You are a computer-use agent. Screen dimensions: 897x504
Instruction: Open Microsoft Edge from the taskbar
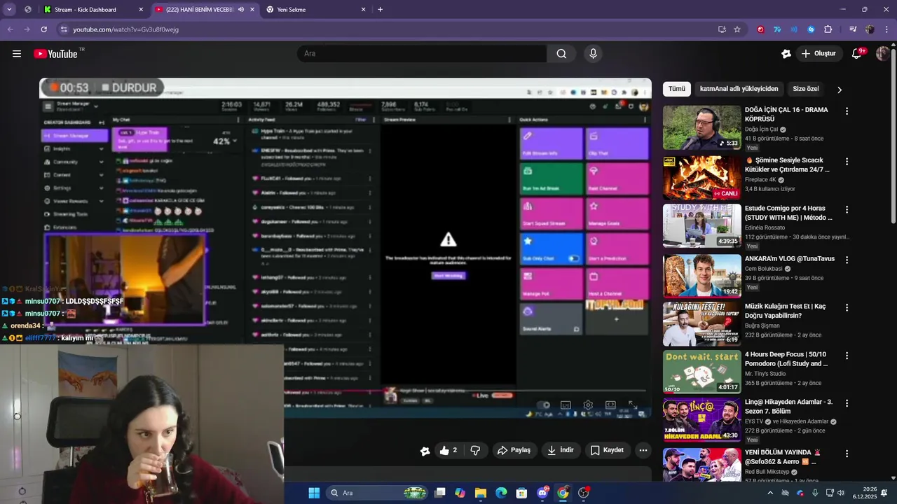tap(501, 493)
